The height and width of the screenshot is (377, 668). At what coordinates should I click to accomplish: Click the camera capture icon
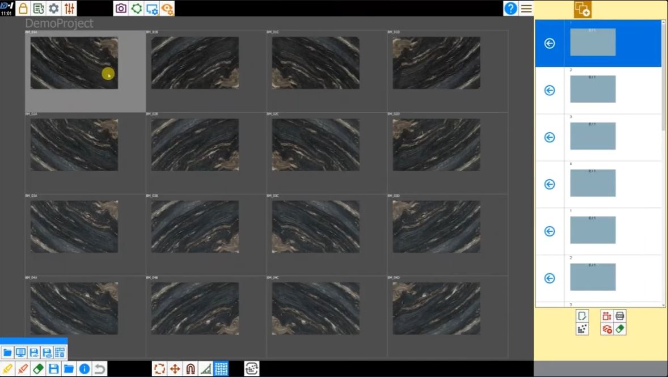click(x=121, y=9)
